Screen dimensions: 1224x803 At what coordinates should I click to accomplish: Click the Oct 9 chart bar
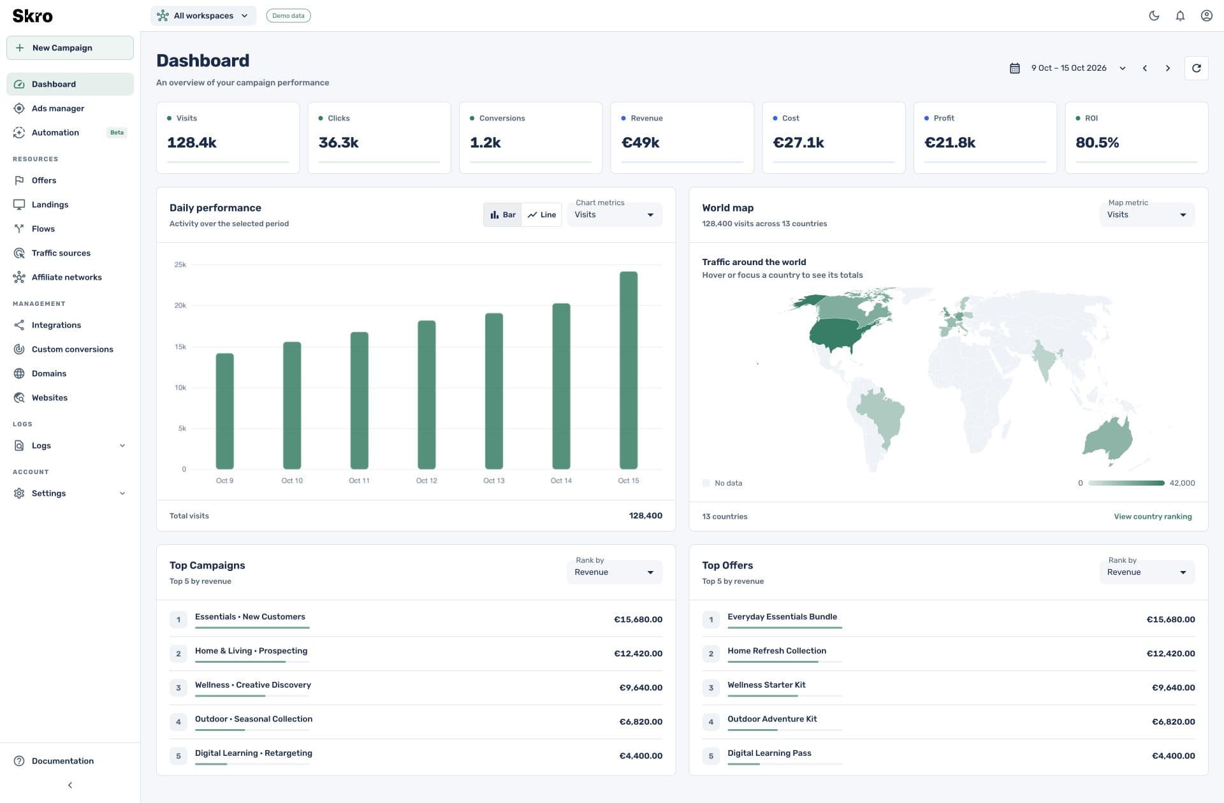(224, 411)
